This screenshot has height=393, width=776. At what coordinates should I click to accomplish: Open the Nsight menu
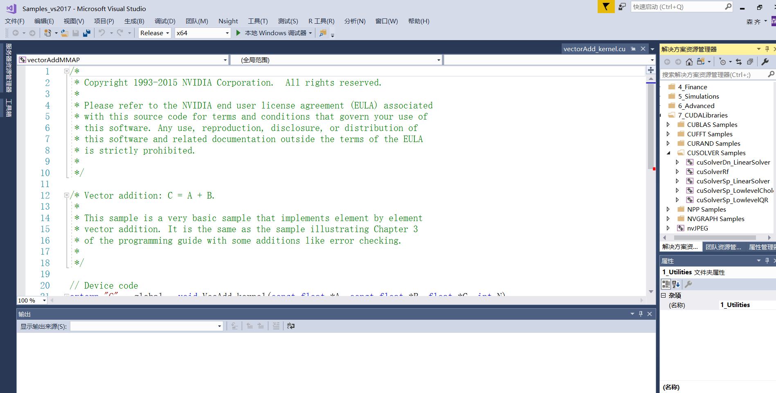coord(228,21)
